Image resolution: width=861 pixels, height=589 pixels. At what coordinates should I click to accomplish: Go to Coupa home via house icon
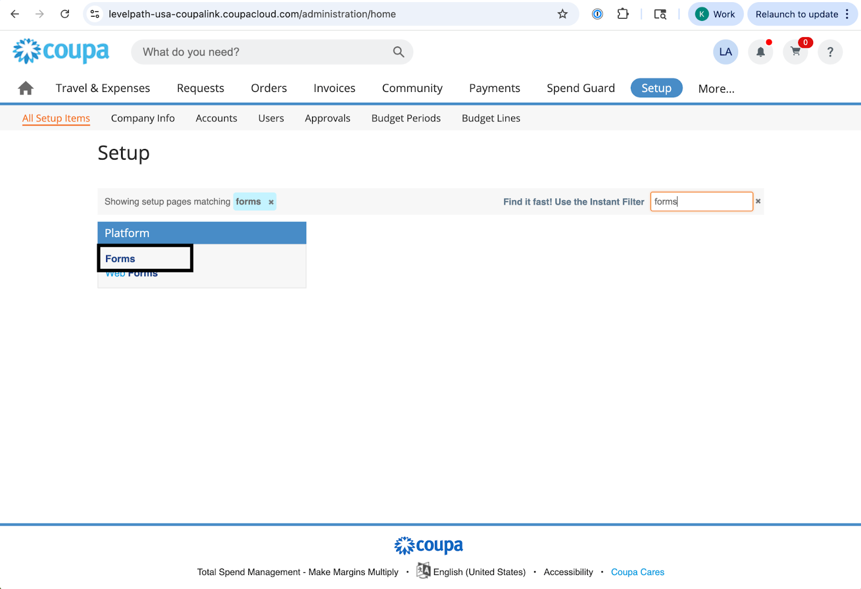click(25, 88)
